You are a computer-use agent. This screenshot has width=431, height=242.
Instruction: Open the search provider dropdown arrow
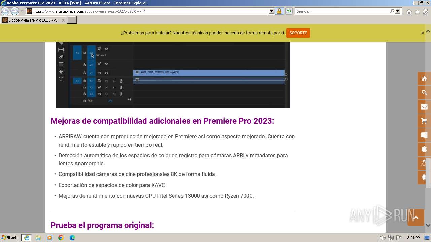(x=398, y=11)
